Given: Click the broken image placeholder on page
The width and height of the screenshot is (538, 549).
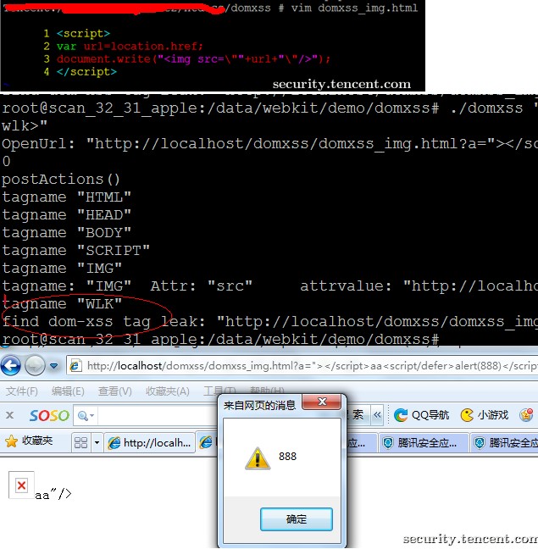Looking at the screenshot, I should click(x=21, y=486).
